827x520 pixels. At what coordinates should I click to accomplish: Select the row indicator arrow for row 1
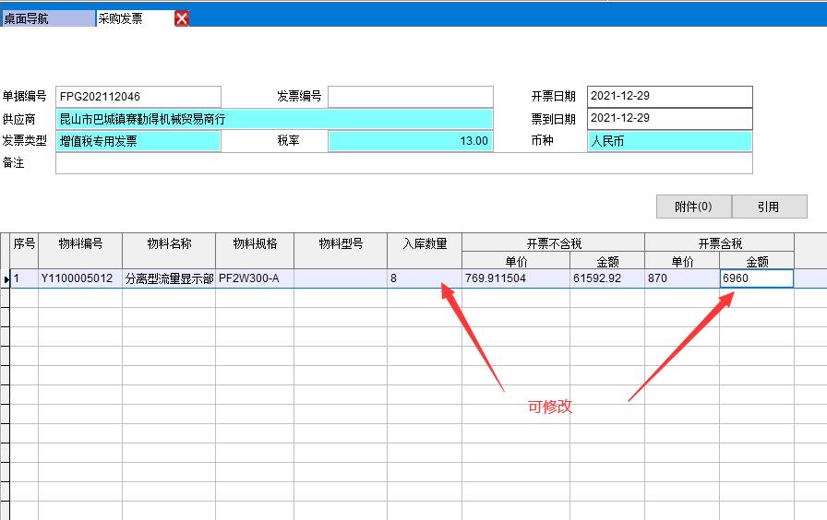[x=6, y=278]
